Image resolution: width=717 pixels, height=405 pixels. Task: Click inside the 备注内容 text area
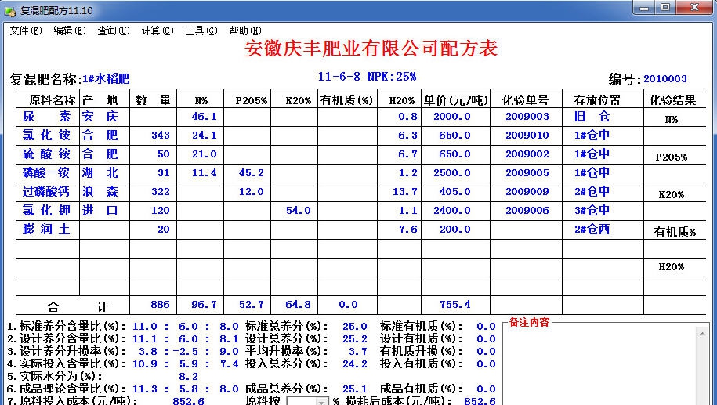(599, 366)
